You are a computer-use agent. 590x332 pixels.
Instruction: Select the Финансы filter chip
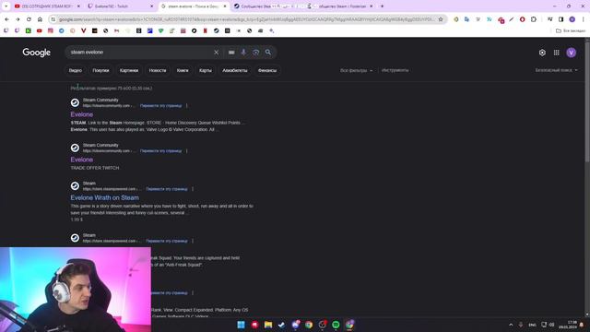(267, 70)
